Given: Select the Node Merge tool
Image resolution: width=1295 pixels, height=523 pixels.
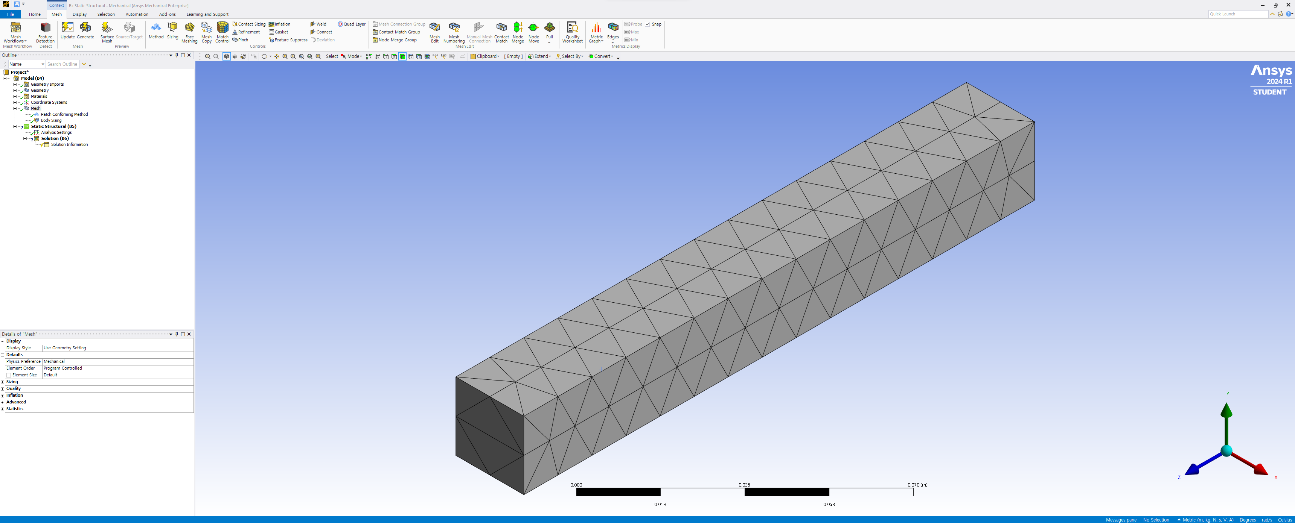Looking at the screenshot, I should (x=518, y=33).
